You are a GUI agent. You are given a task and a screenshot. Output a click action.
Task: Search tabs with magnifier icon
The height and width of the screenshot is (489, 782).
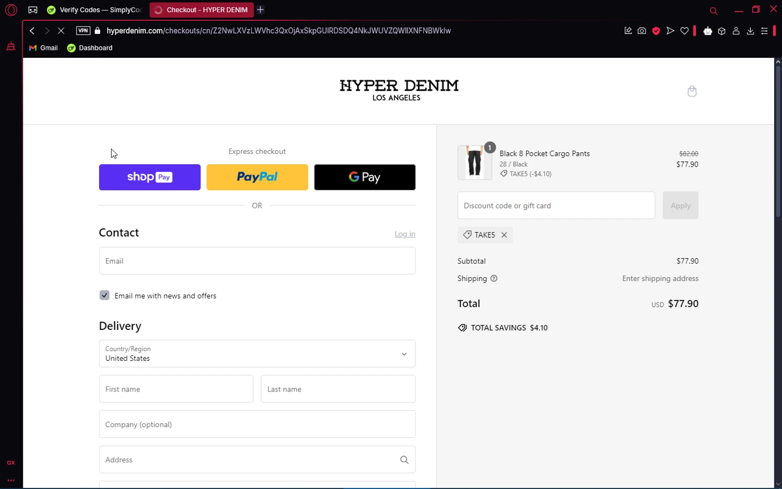pos(714,10)
